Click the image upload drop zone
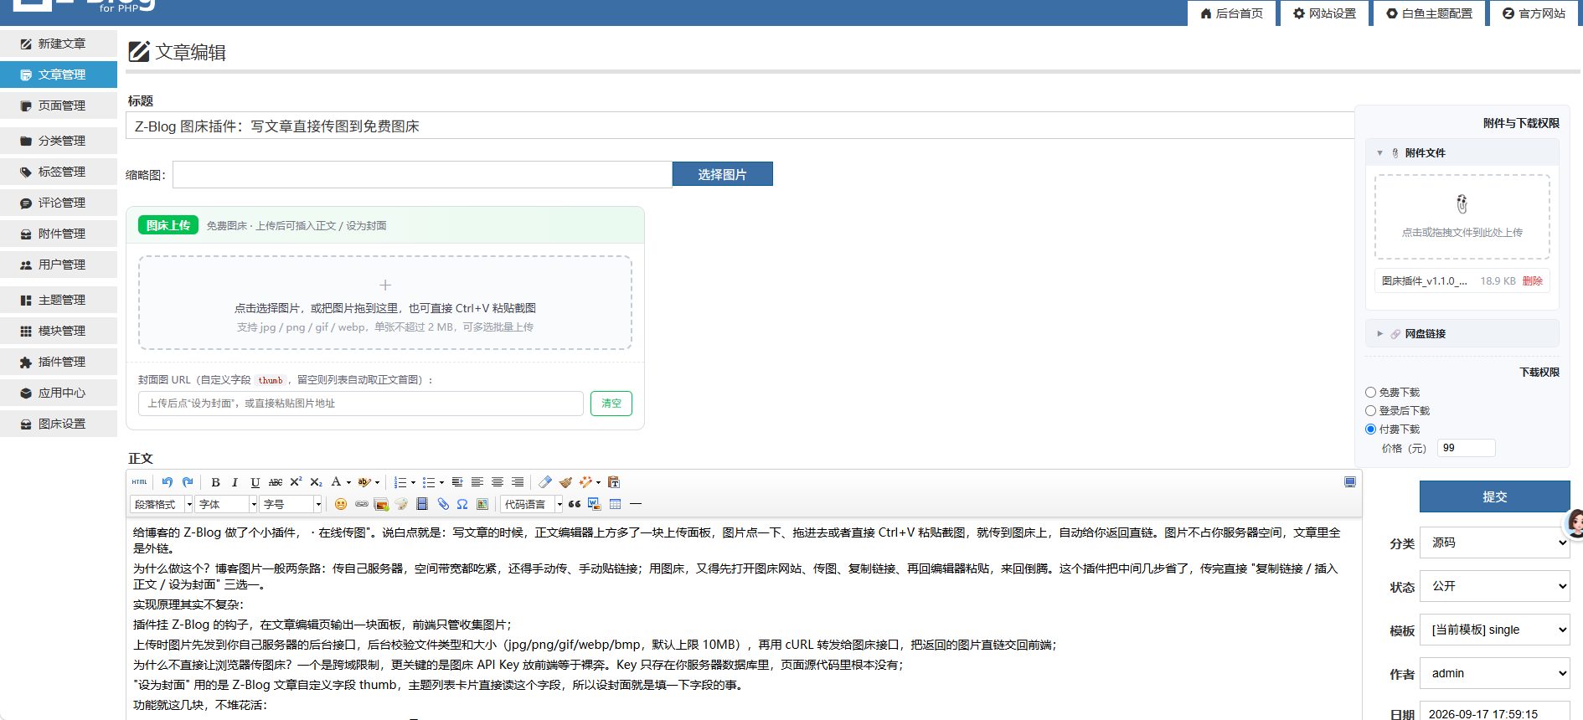The image size is (1583, 720). pyautogui.click(x=385, y=302)
